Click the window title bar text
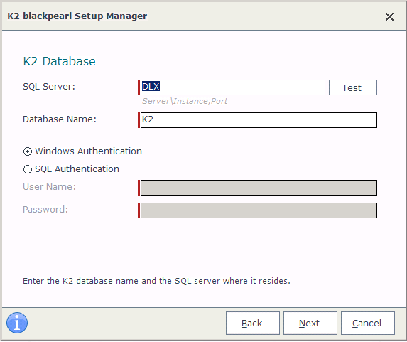The image size is (407, 342). pyautogui.click(x=77, y=16)
